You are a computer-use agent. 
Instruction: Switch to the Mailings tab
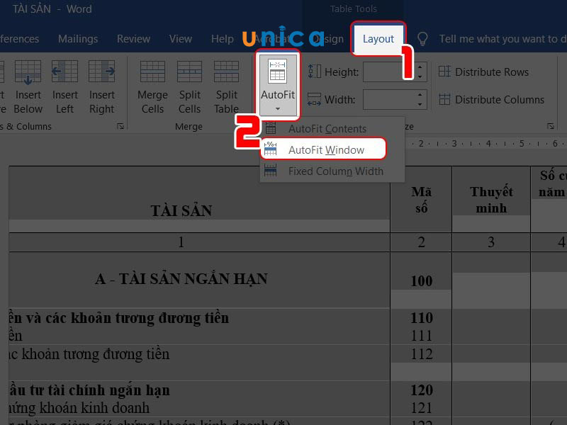click(x=78, y=39)
